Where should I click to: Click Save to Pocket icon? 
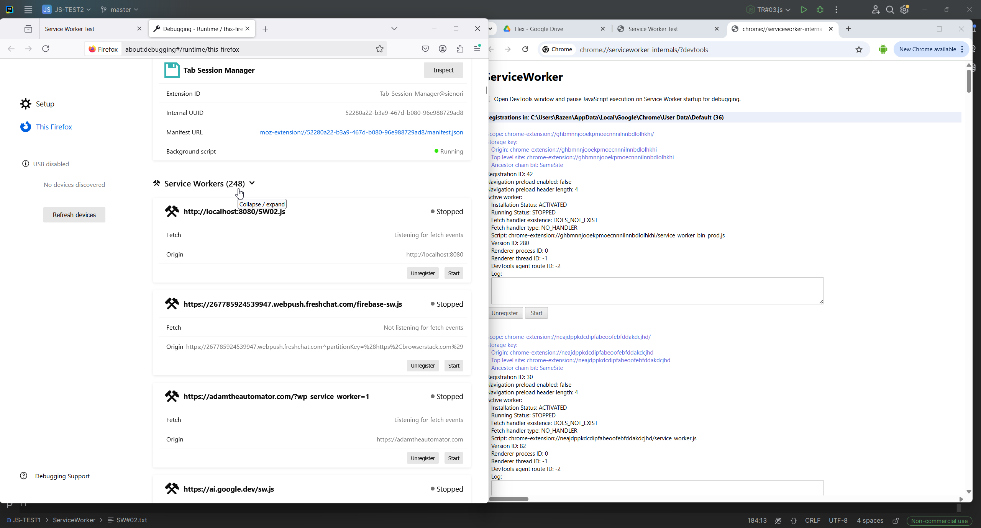[425, 49]
